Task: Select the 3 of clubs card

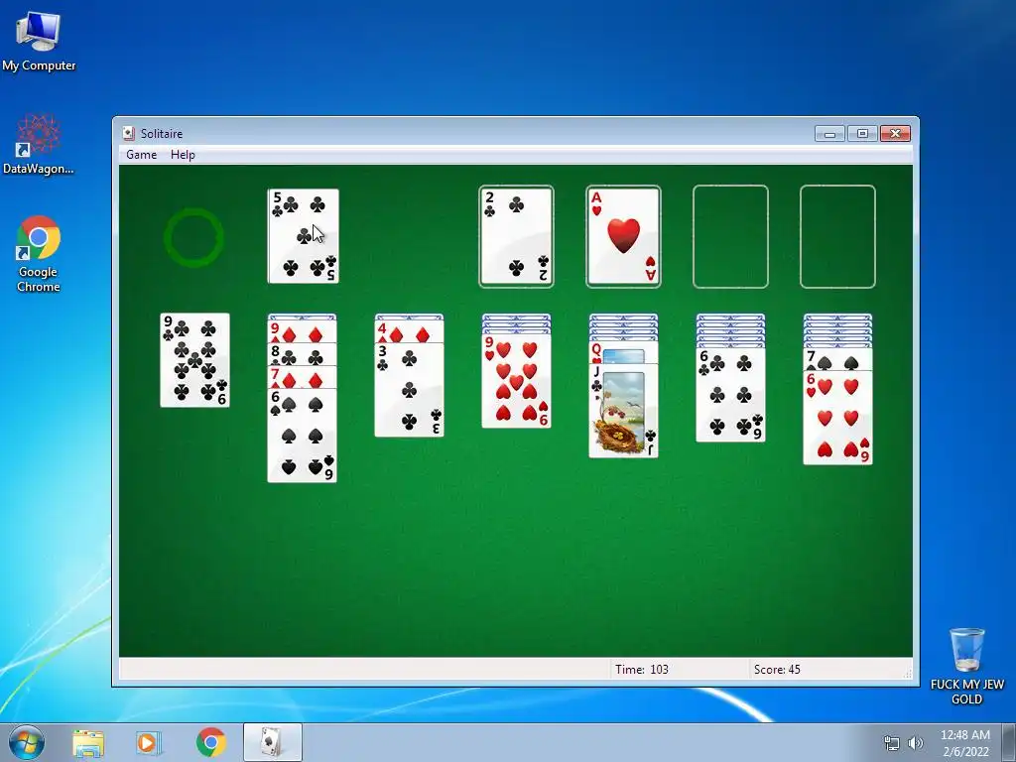Action: tap(410, 389)
